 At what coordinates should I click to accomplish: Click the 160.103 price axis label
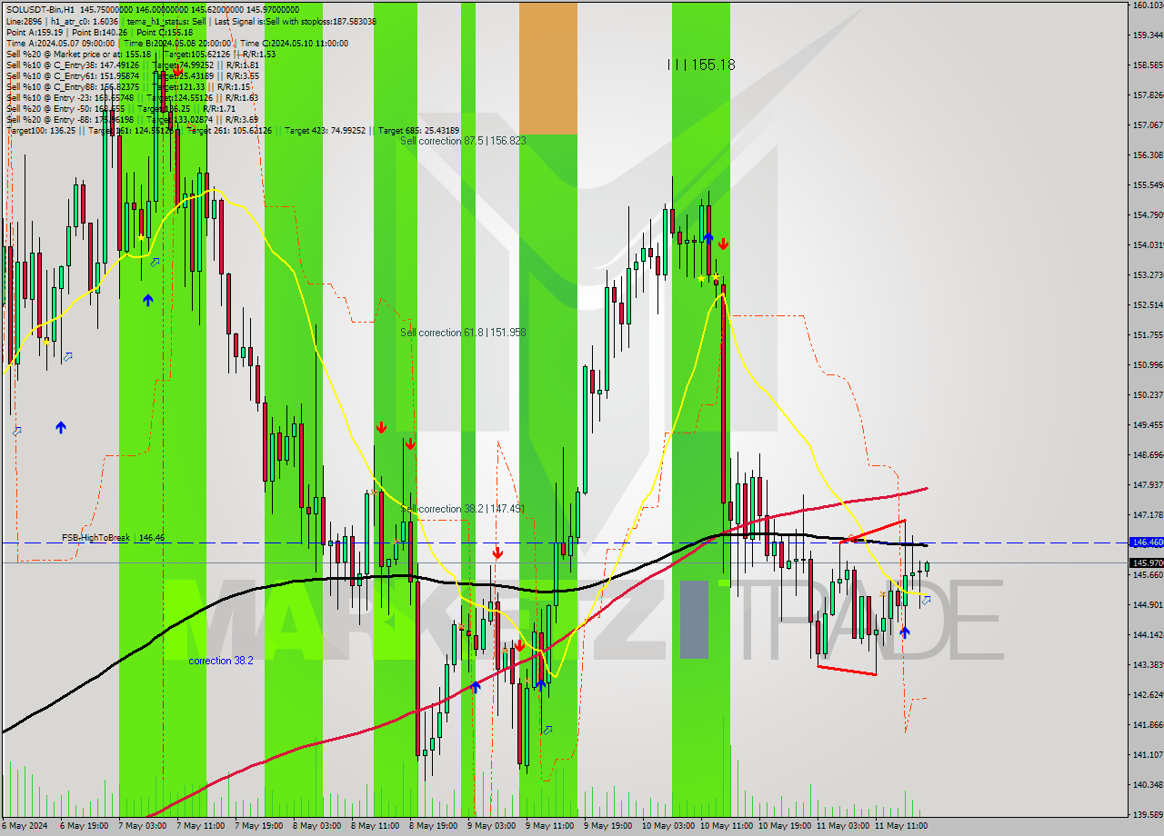1148,5
